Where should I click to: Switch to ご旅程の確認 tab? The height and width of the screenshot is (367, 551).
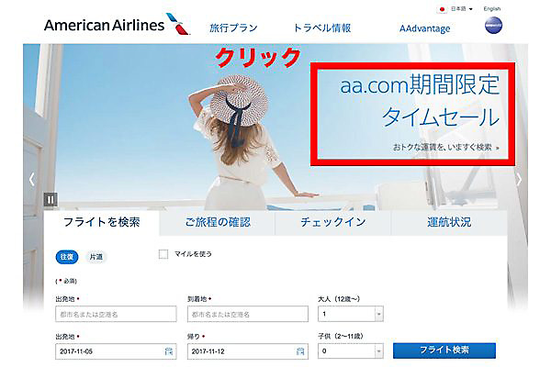(218, 222)
